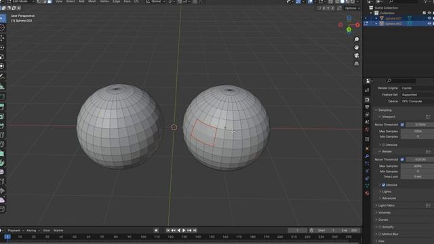Open the View Layer properties tab icon
The width and height of the screenshot is (434, 244).
367,115
